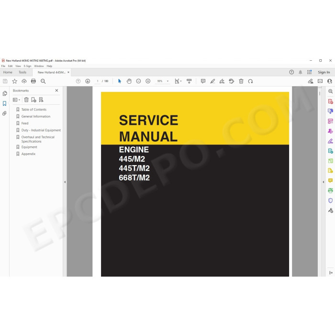Switch to the Tools tab
The height and width of the screenshot is (335, 335).
point(22,72)
